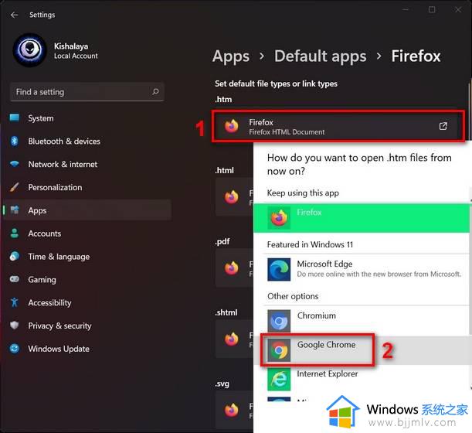
Task: Click the Firefox logo in the .htm row
Action: tap(231, 126)
